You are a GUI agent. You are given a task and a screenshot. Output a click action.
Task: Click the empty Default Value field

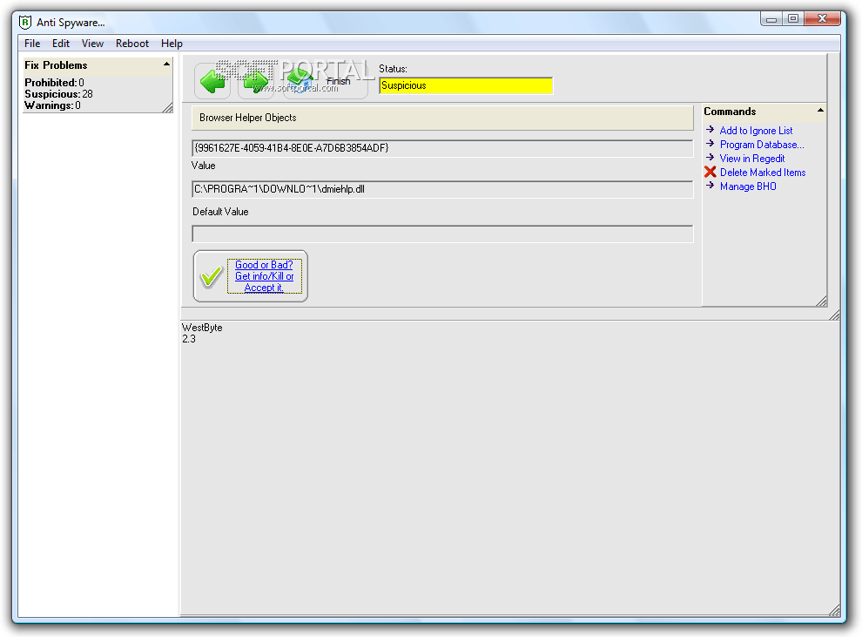coord(442,234)
